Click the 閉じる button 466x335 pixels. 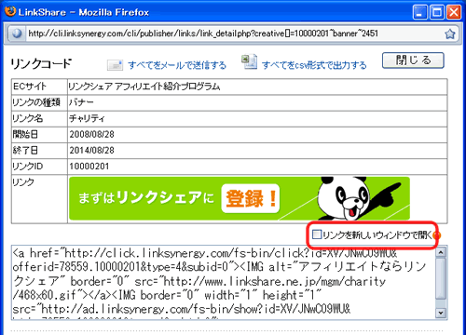413,60
